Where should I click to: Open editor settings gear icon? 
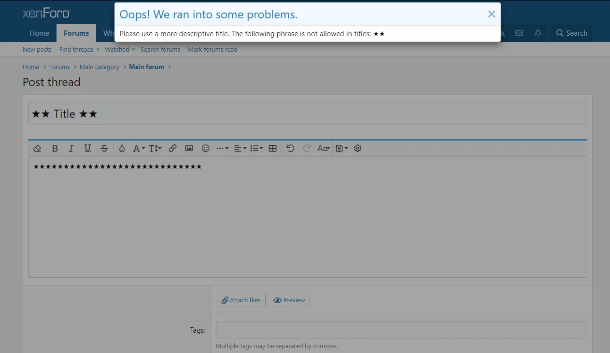pyautogui.click(x=357, y=149)
